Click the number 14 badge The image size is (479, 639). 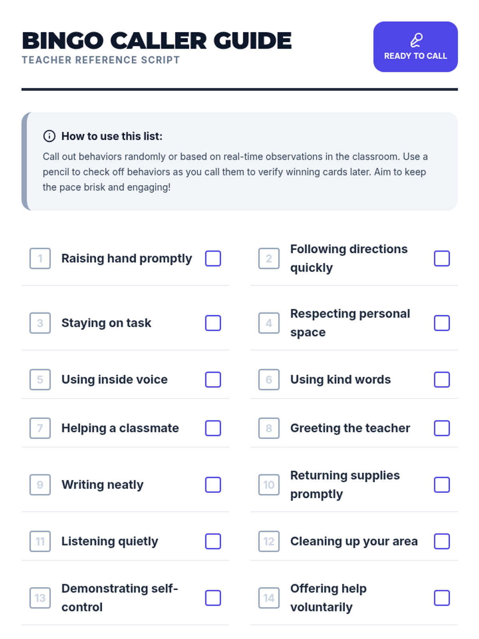point(269,598)
